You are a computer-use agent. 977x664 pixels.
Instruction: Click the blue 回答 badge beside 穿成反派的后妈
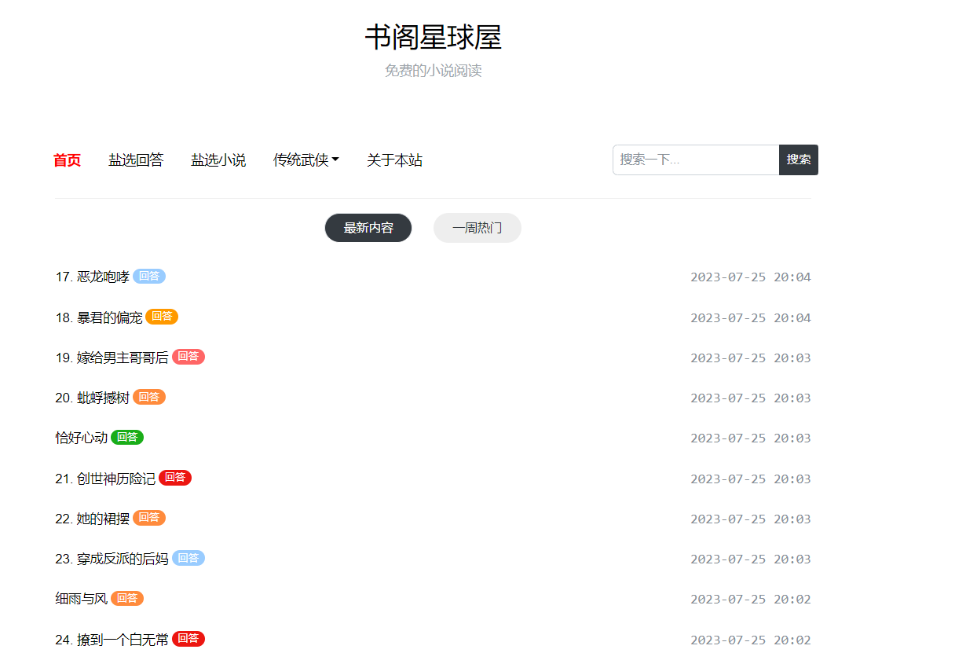[188, 558]
